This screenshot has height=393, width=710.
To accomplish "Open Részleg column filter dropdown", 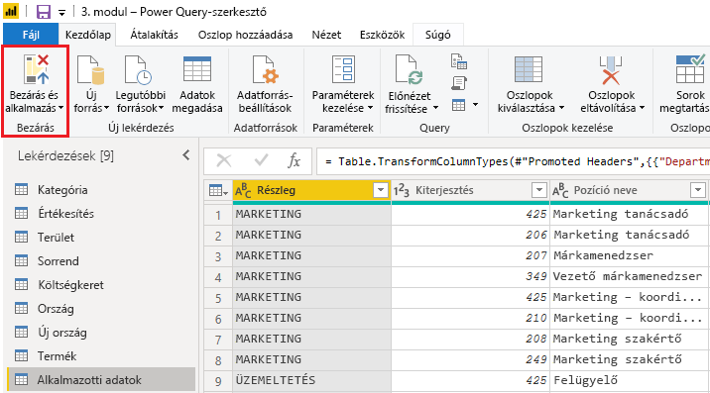I will pyautogui.click(x=381, y=190).
